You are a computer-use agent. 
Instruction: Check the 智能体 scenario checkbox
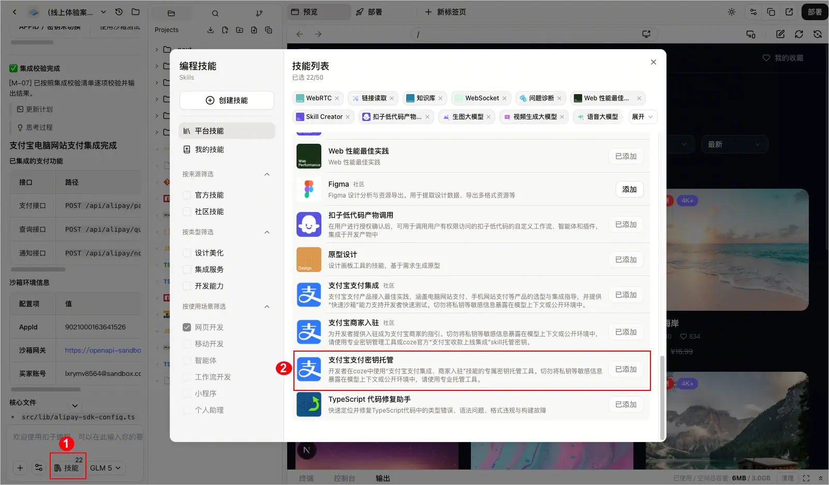(187, 360)
